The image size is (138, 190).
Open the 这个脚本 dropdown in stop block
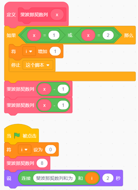(x=38, y=65)
